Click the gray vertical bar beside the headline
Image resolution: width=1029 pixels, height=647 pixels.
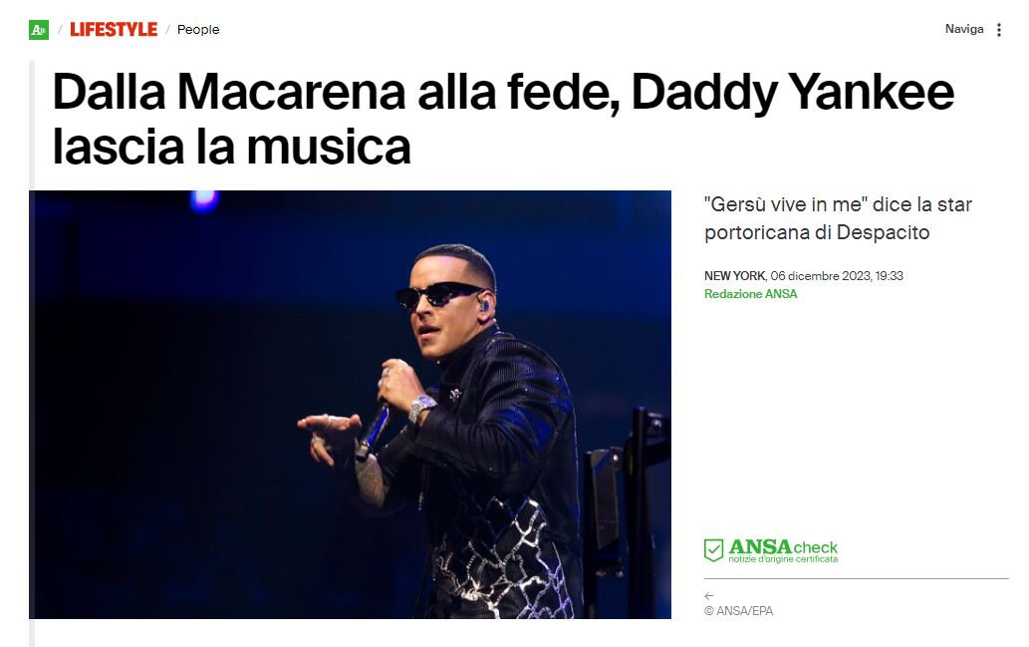click(32, 125)
